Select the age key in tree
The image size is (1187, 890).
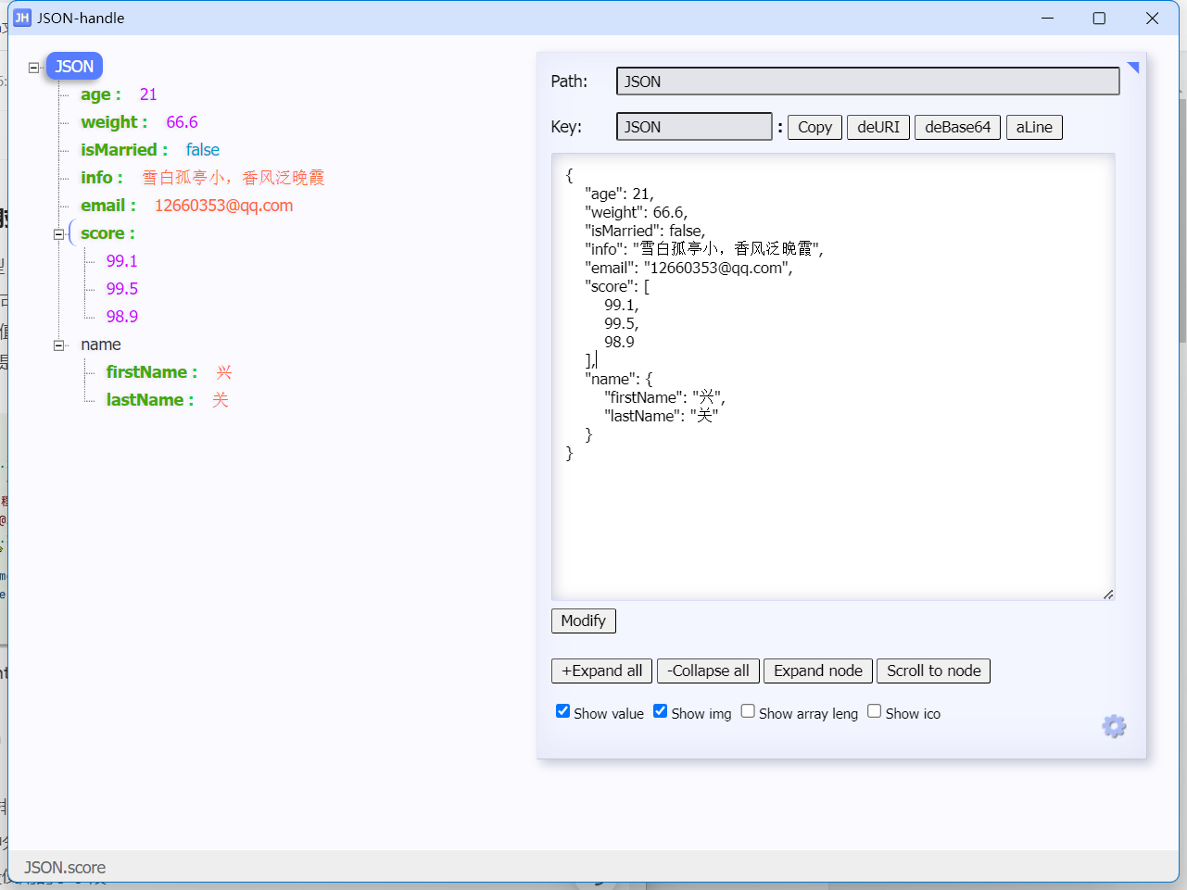point(100,94)
